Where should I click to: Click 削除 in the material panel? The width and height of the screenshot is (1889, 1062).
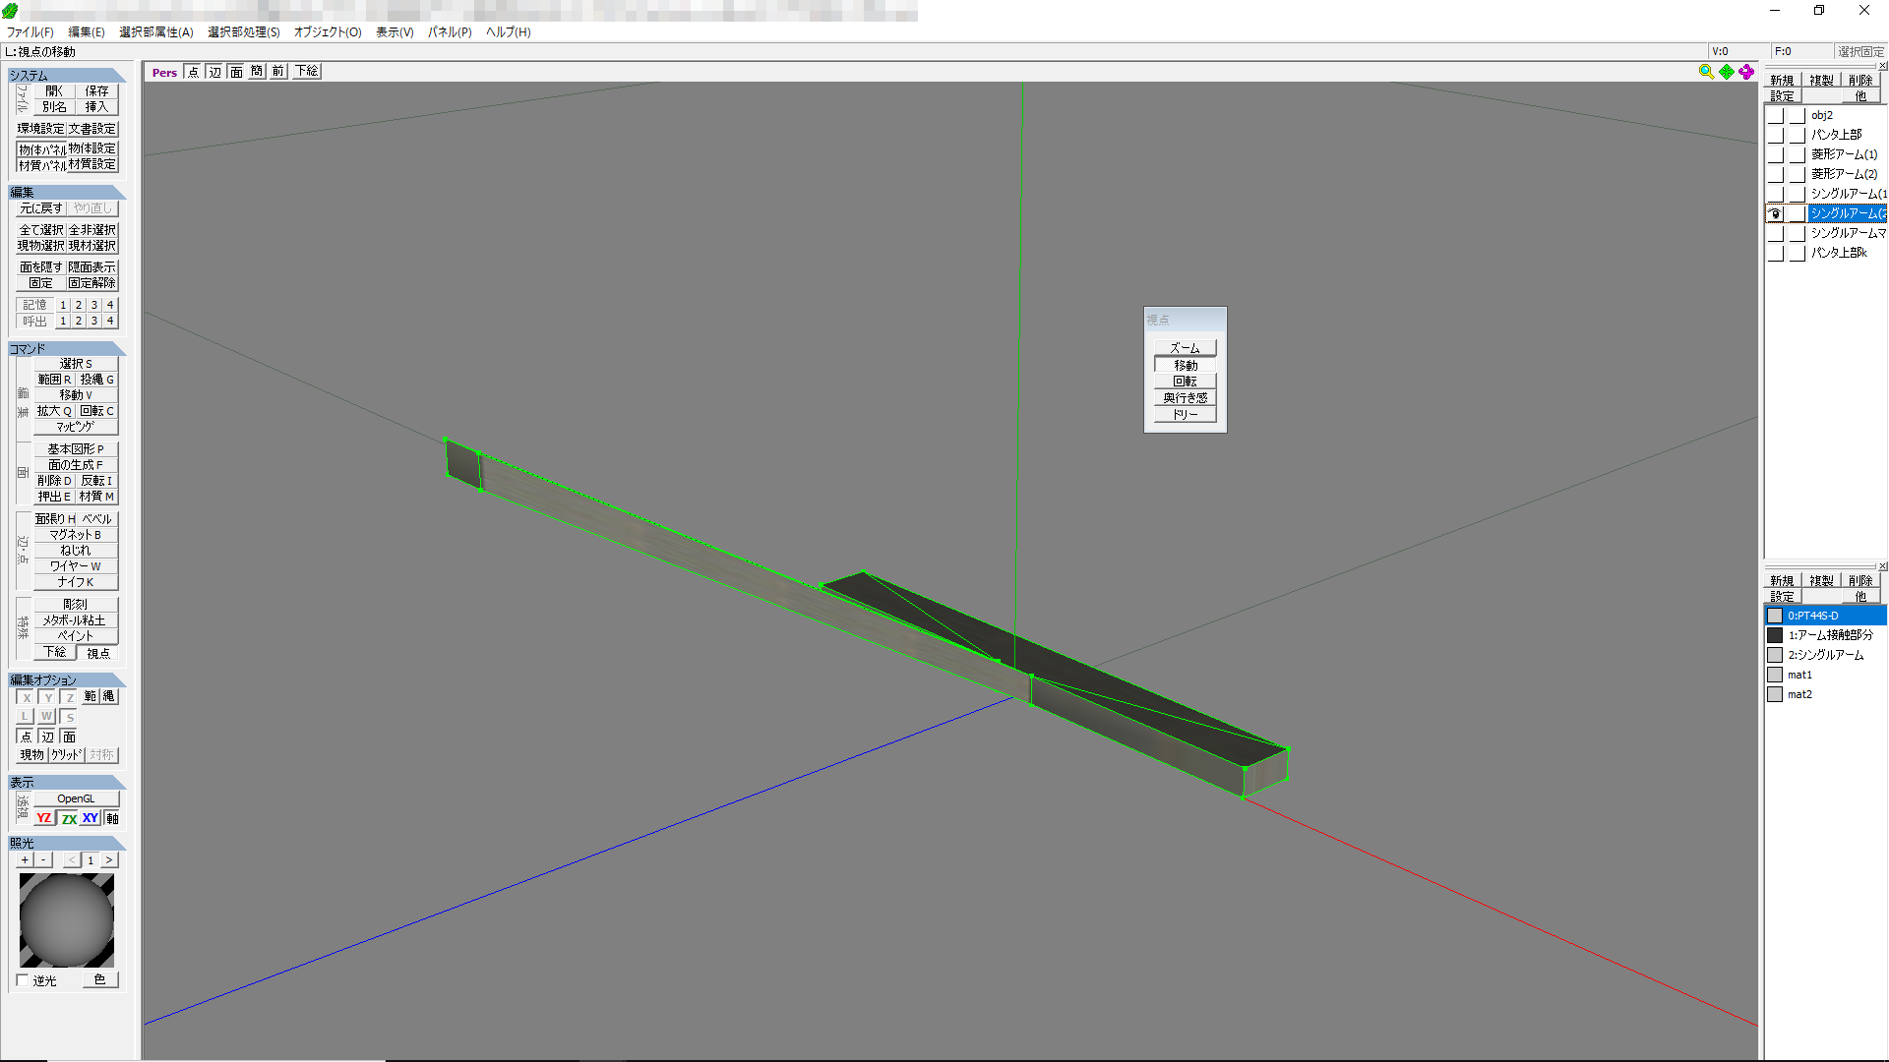point(1860,581)
